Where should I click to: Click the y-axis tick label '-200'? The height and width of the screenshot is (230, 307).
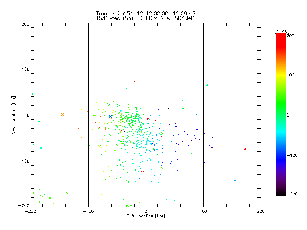click(x=24, y=205)
